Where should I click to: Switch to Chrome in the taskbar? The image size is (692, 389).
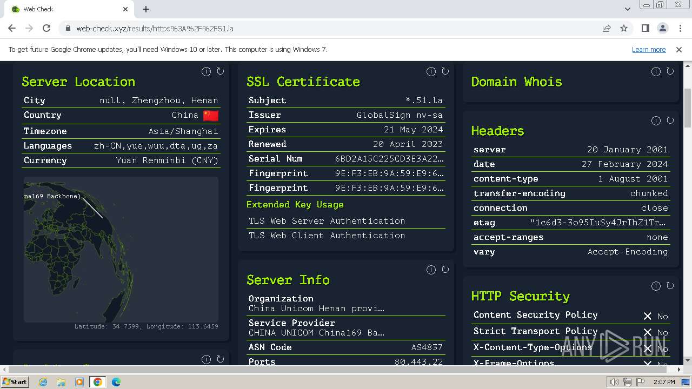coord(98,382)
